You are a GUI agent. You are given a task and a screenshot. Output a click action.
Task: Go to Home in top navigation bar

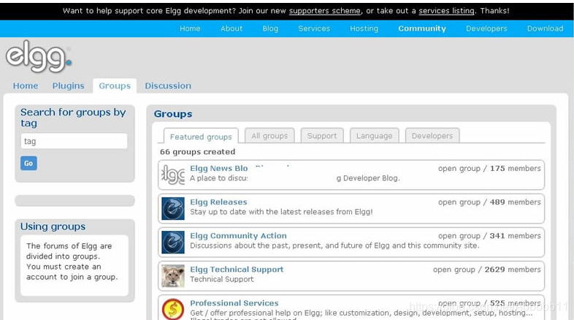190,28
